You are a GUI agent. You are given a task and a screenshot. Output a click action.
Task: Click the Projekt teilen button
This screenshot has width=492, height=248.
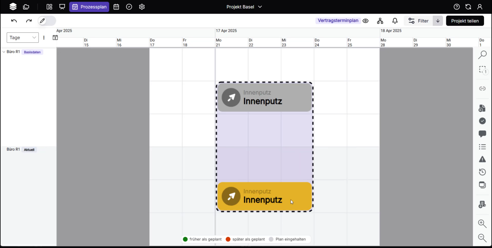[x=465, y=21]
